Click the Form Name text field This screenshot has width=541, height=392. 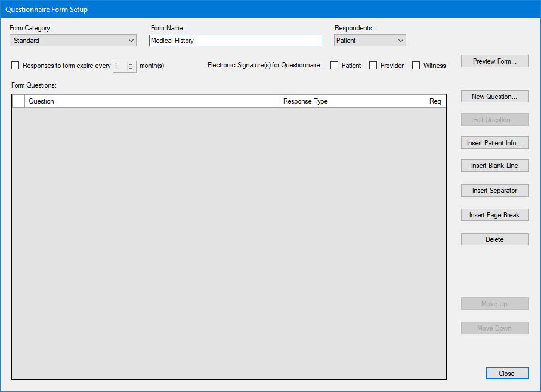[x=236, y=41]
